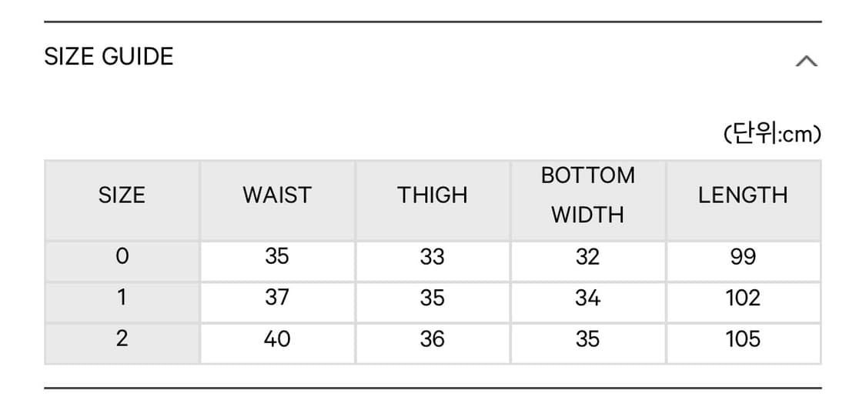
Task: Select the WAIST column header
Action: click(277, 195)
